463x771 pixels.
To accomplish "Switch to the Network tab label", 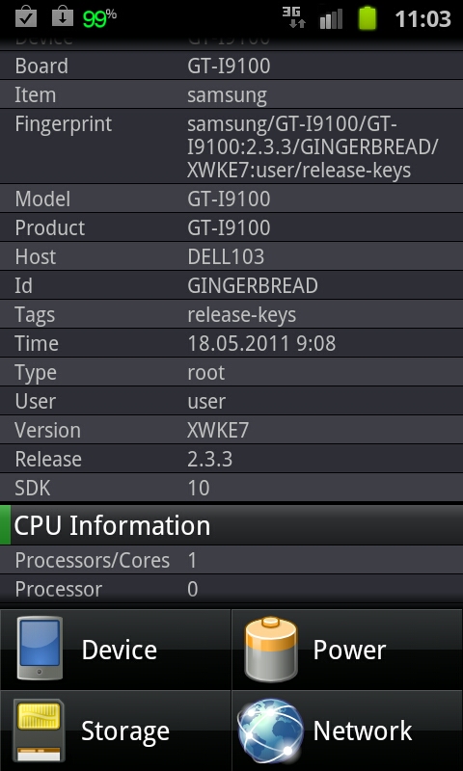I will (363, 731).
